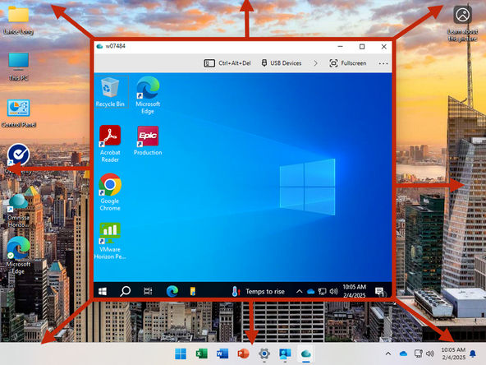Select the Horizon client icon on host taskbar

305,353
